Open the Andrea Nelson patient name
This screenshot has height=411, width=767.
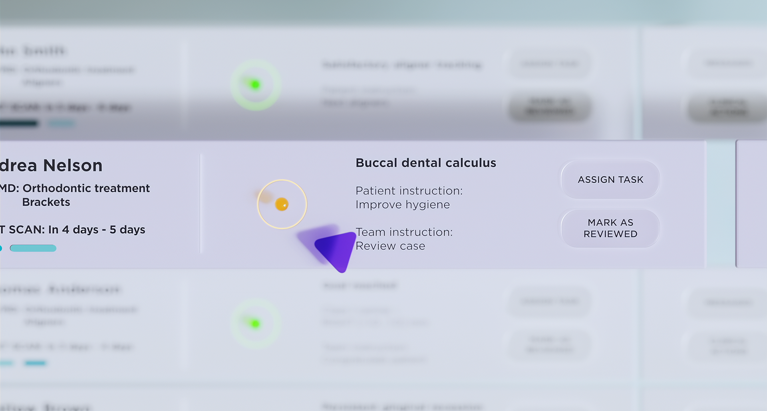click(x=51, y=165)
